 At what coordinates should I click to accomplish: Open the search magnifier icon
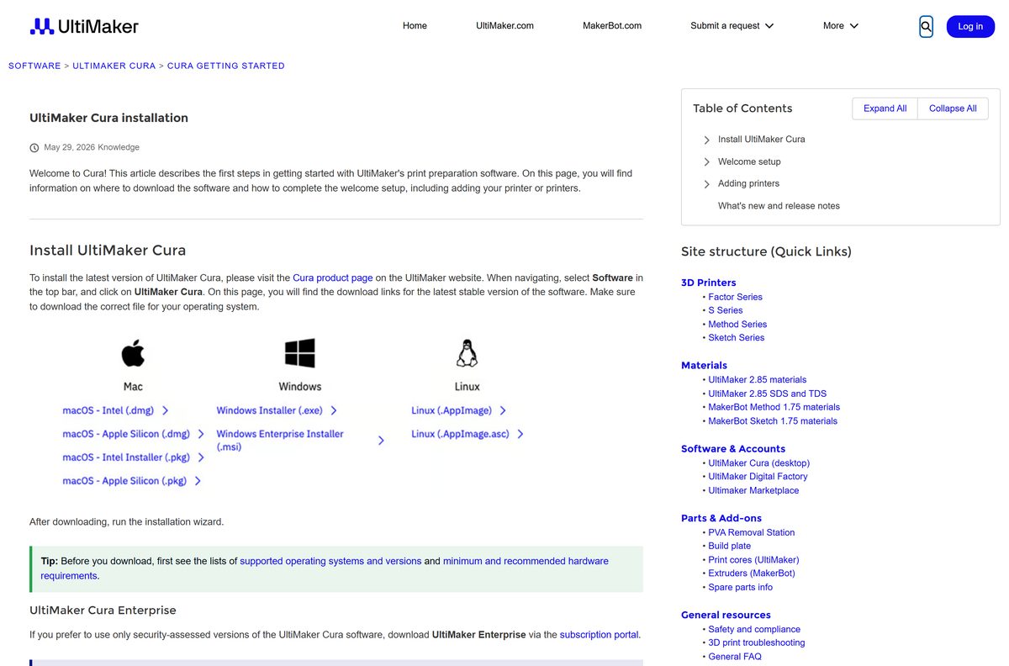tap(926, 26)
